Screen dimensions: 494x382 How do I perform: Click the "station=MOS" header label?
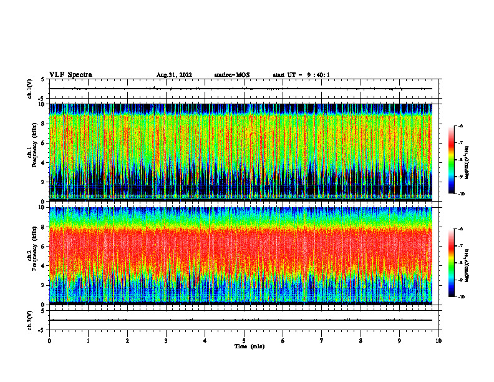click(x=232, y=75)
